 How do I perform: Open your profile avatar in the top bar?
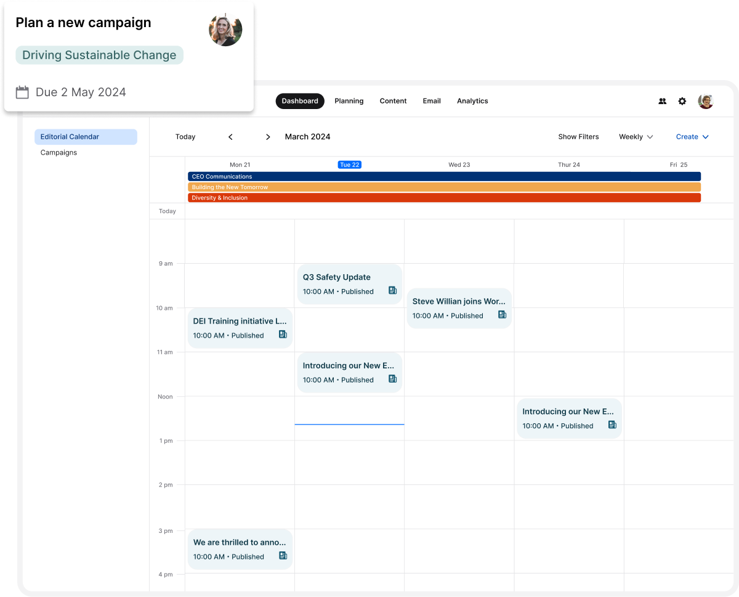705,101
